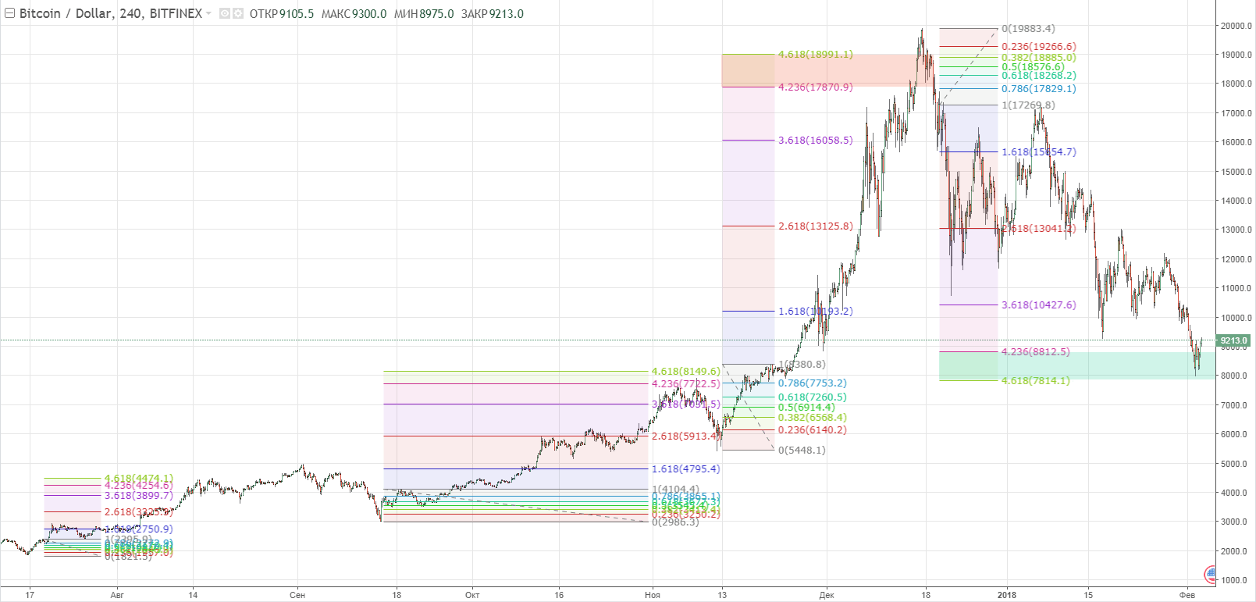Select Fibonacci level 0.382(6568.4)
Screen dimensions: 1256x602
[812, 417]
